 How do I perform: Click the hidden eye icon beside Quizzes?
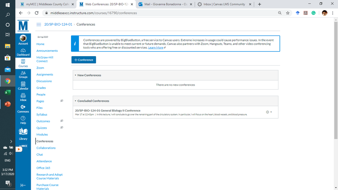(x=62, y=128)
